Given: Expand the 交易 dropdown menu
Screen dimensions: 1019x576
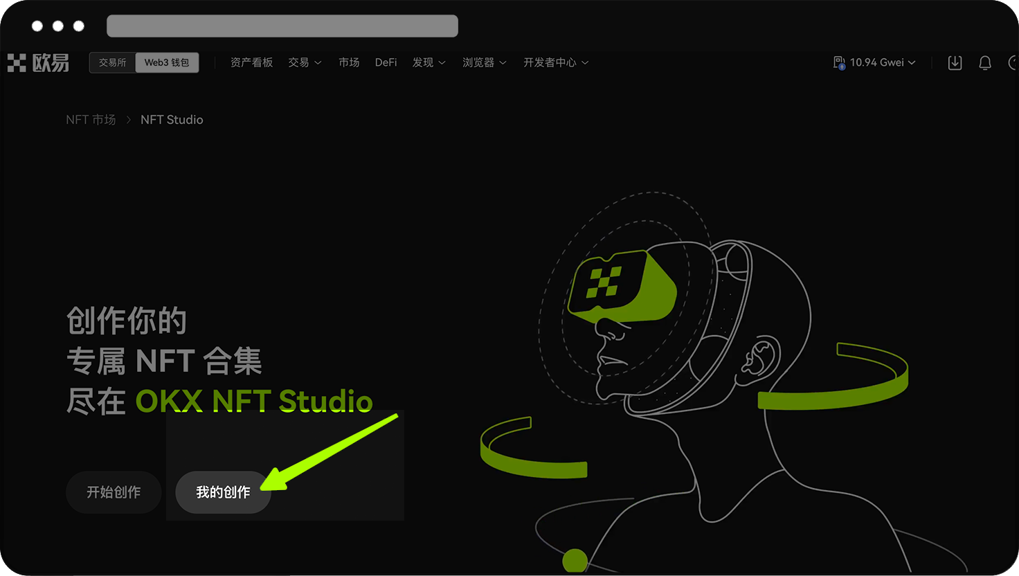Looking at the screenshot, I should tap(305, 62).
